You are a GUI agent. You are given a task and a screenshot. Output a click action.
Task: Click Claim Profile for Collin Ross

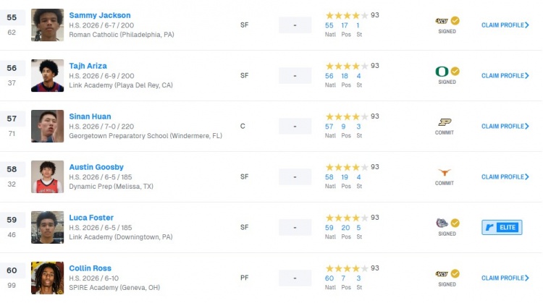coord(505,278)
